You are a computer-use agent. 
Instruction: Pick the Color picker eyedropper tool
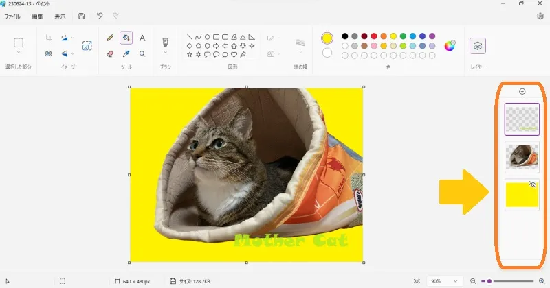[126, 53]
